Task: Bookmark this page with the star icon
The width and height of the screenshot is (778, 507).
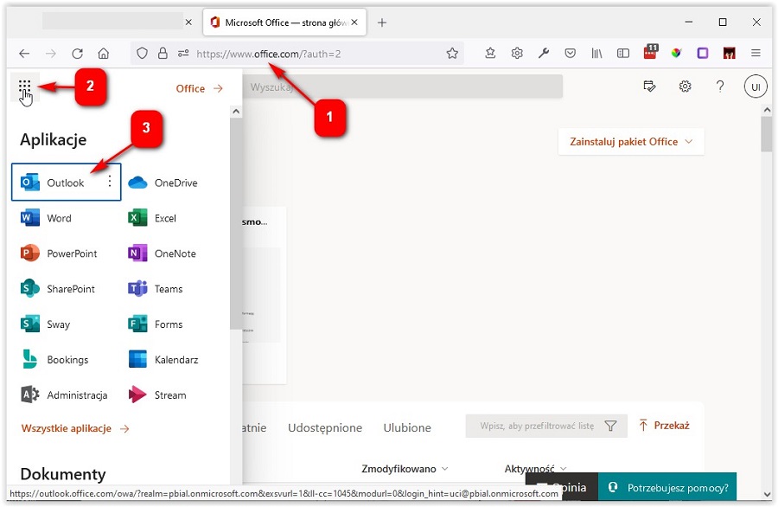Action: coord(452,53)
